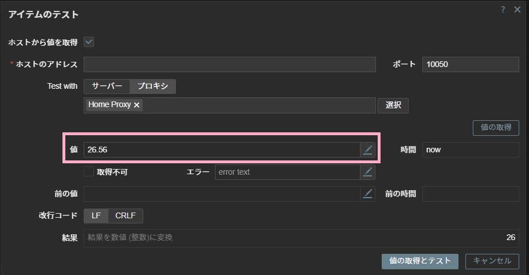Click the 値の取得とテスト button
Viewport: 529px width, 275px height.
pos(420,261)
